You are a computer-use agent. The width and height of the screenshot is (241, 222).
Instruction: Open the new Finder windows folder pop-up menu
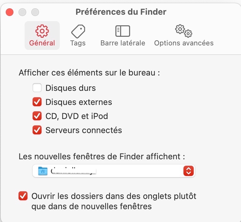click(113, 171)
